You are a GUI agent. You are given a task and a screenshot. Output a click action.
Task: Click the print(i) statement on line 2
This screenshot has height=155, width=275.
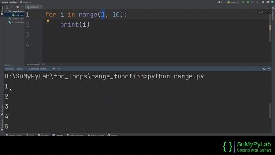75,25
